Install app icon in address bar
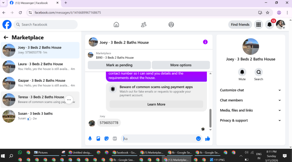Image resolution: width=292 pixels, height=162 pixels. 260,13
